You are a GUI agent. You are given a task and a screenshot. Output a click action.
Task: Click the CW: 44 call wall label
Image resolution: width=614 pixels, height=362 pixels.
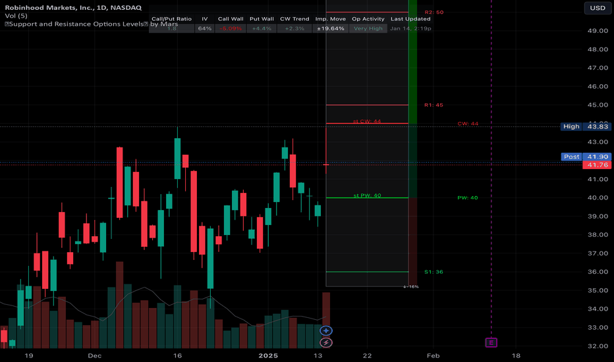tap(468, 124)
